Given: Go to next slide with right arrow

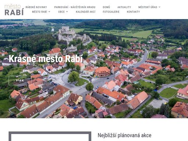Looking at the screenshot, I should pos(24,97).
